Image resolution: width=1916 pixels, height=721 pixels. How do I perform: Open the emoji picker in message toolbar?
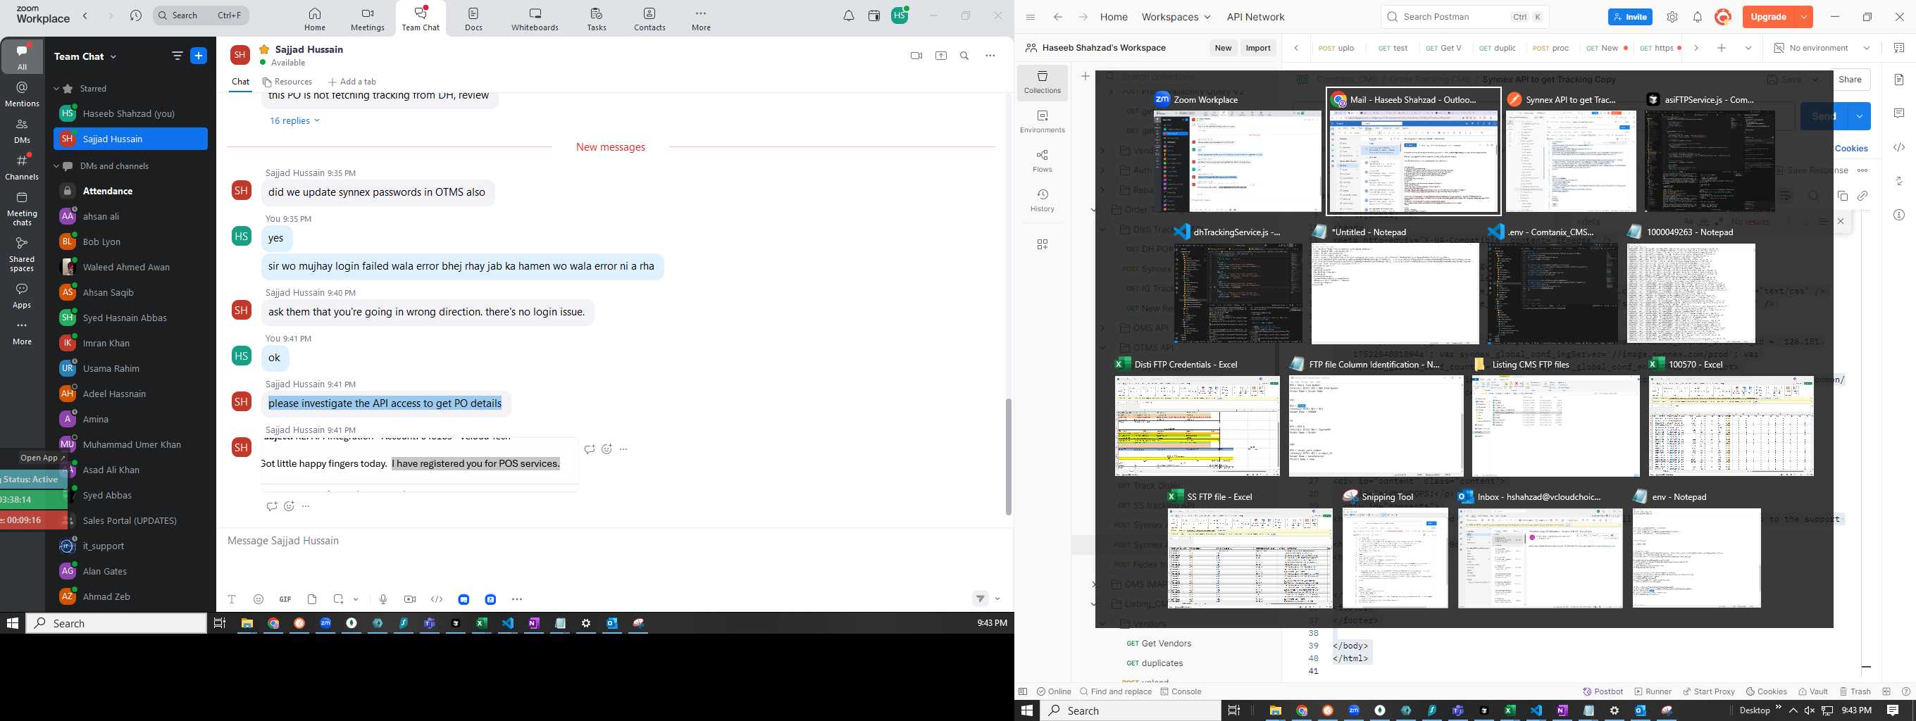pos(259,599)
